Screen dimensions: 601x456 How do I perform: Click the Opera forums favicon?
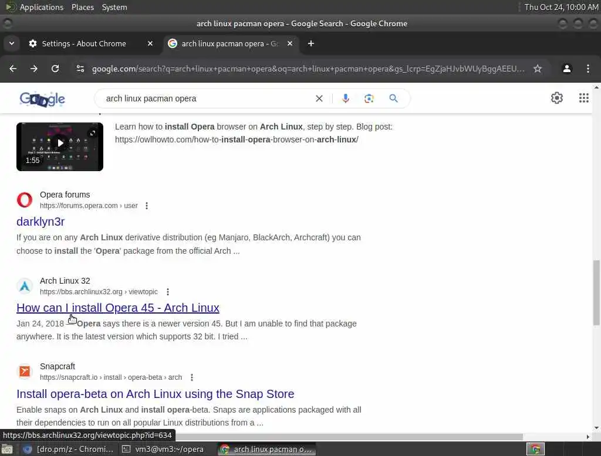25,200
